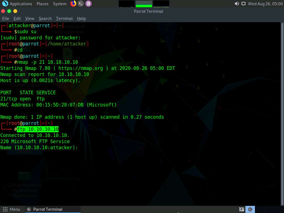Open the Places menu
Screen dimensions: 284x213
coord(42,4)
